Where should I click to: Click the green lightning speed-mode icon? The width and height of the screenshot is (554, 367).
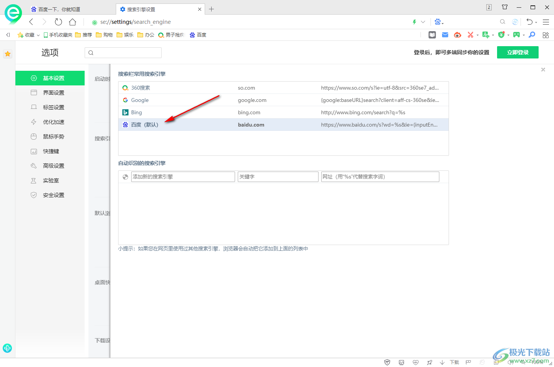(x=414, y=22)
